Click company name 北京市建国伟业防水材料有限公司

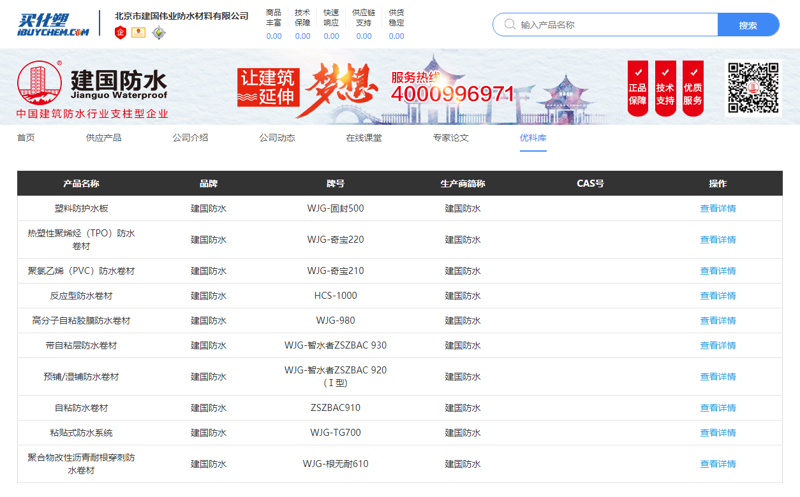[x=182, y=16]
